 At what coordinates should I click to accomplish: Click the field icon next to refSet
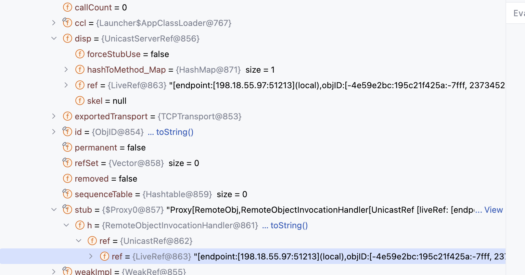[x=67, y=163]
